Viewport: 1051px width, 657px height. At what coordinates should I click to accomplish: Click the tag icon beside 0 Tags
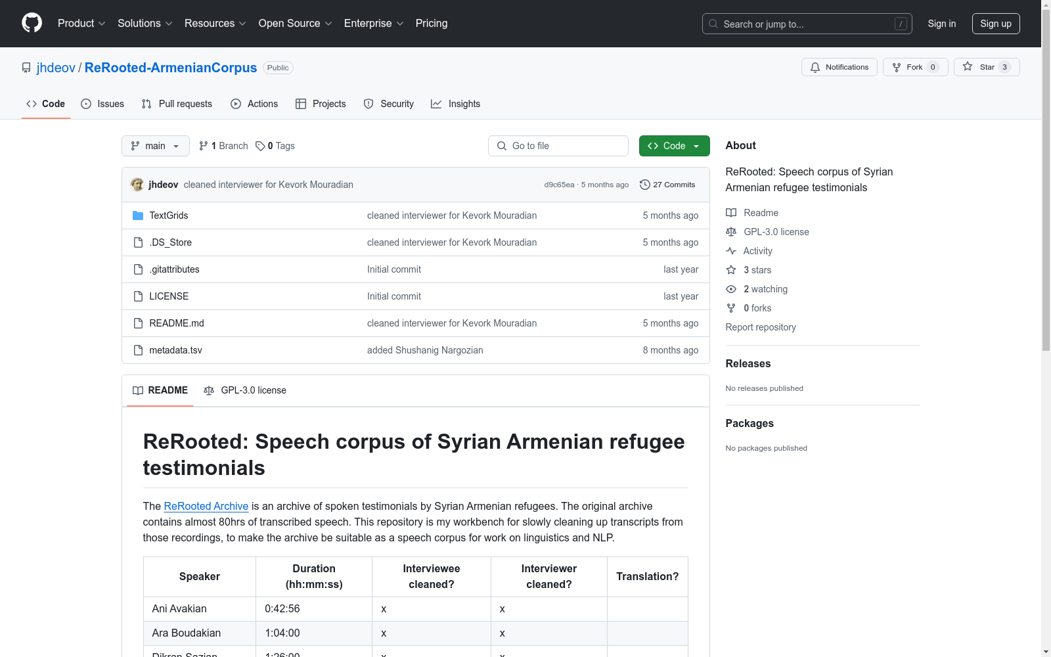point(260,146)
